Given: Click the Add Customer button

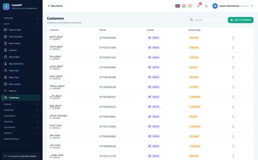Looking at the screenshot, I should [x=241, y=20].
